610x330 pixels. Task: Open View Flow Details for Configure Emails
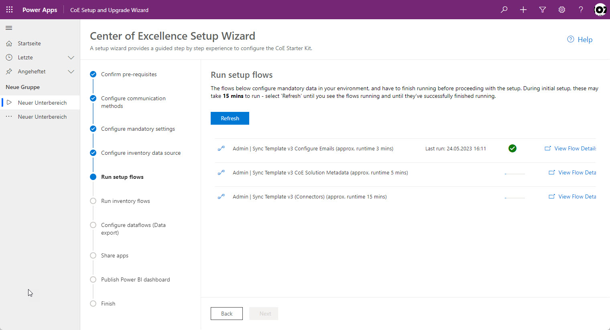click(x=575, y=148)
